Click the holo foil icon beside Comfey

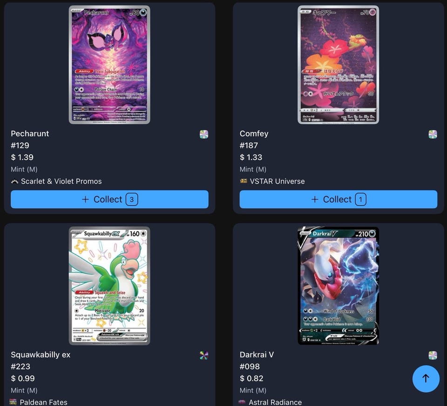(433, 134)
